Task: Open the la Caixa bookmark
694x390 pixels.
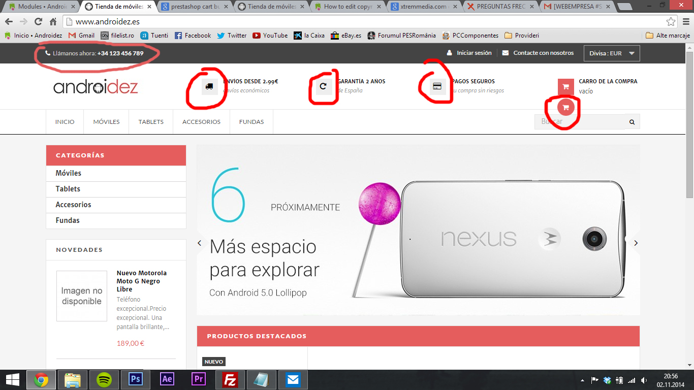Action: [309, 36]
